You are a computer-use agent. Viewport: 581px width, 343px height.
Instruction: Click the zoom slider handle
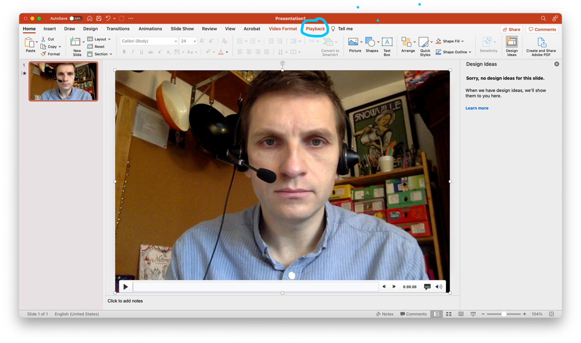click(x=504, y=314)
